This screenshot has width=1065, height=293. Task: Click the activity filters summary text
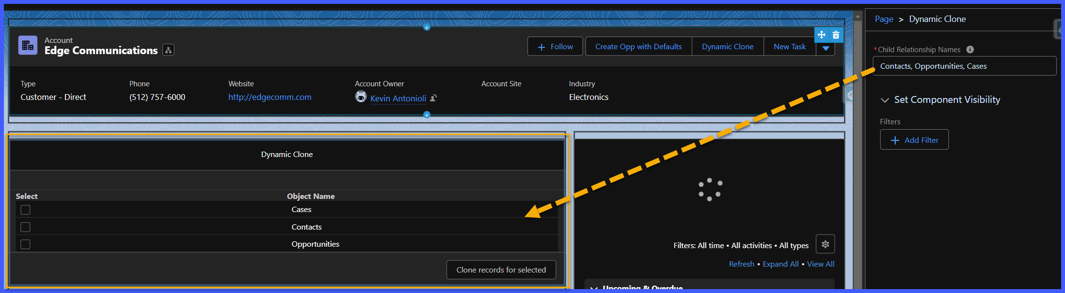point(741,245)
